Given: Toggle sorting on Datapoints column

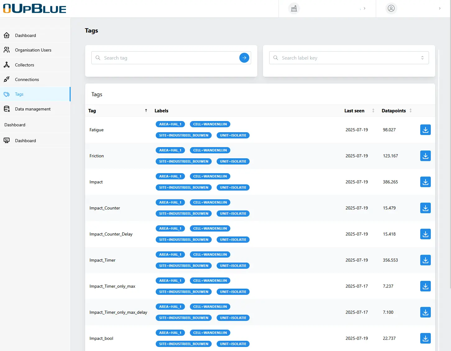Looking at the screenshot, I should pos(410,111).
